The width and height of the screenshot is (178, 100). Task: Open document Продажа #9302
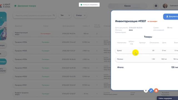(21, 77)
